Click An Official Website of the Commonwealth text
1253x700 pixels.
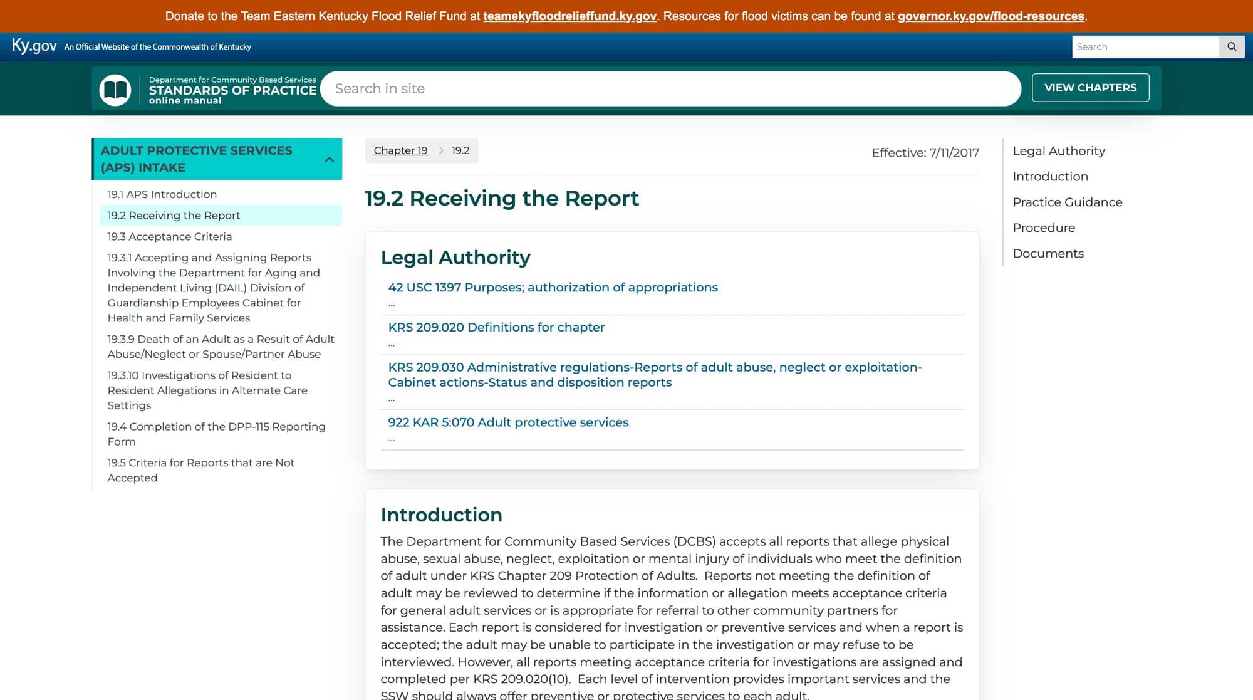[157, 47]
